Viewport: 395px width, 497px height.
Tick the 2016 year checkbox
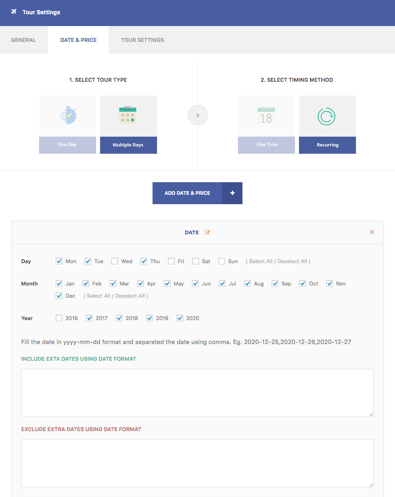coord(59,318)
